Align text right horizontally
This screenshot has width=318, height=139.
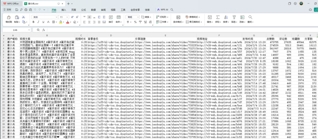[94, 22]
